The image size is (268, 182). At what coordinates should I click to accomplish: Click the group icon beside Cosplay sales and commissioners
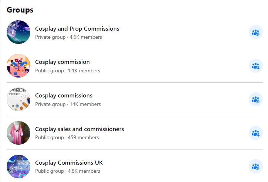(x=255, y=133)
